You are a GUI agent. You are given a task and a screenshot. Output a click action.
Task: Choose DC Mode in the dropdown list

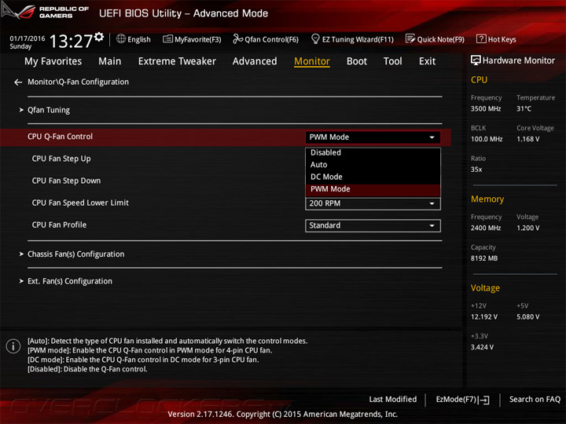(373, 177)
